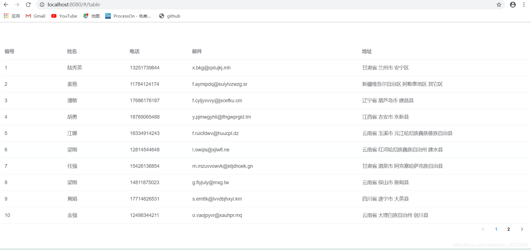531x250 pixels.
Task: Select the name cell 胡勇
Action: click(72, 117)
